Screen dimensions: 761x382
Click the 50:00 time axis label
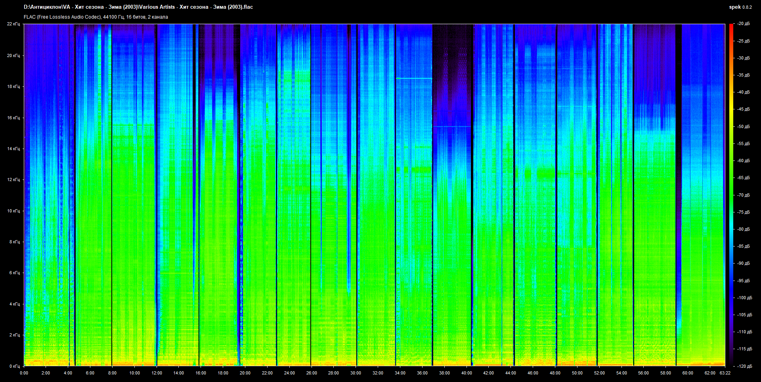tap(577, 373)
